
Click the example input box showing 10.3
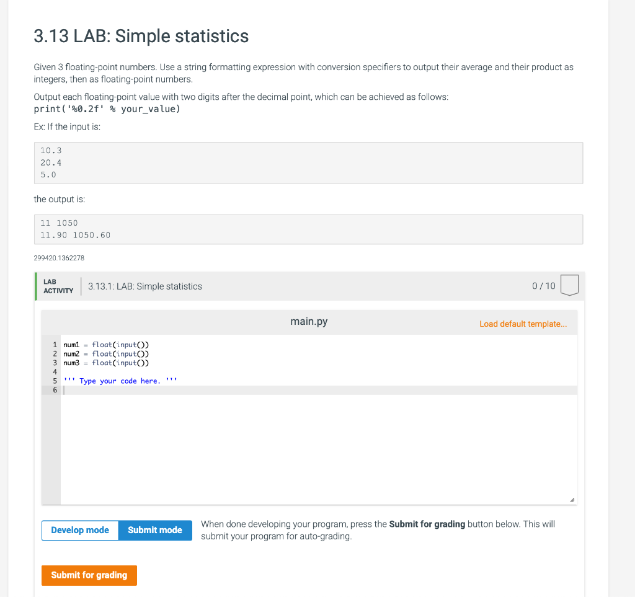pyautogui.click(x=308, y=162)
